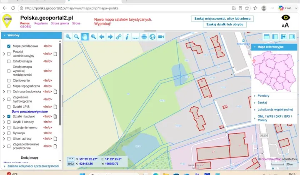This screenshot has width=300, height=175.
Task: Open the Szukaj panel
Action: (274, 102)
